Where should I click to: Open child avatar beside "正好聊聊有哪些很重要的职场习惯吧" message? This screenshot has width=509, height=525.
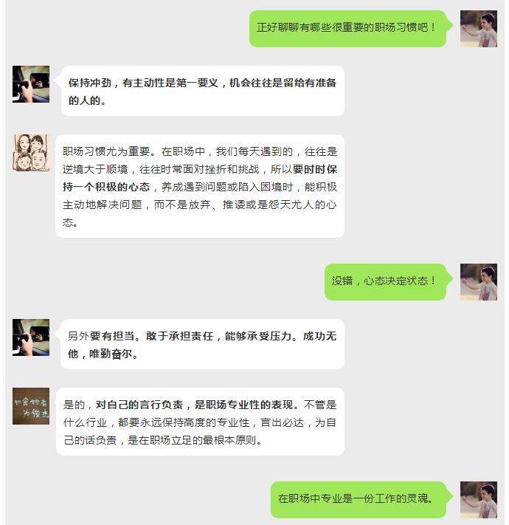pos(479,29)
